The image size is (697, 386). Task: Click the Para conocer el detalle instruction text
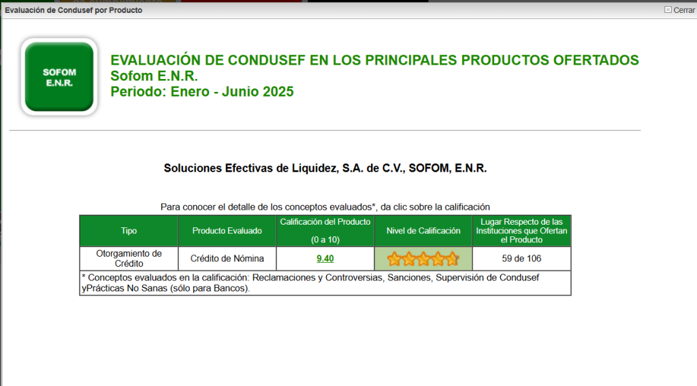[325, 206]
